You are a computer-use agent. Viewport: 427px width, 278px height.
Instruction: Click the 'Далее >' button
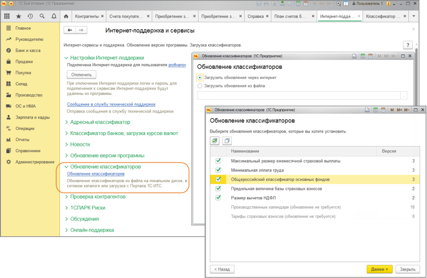379,269
